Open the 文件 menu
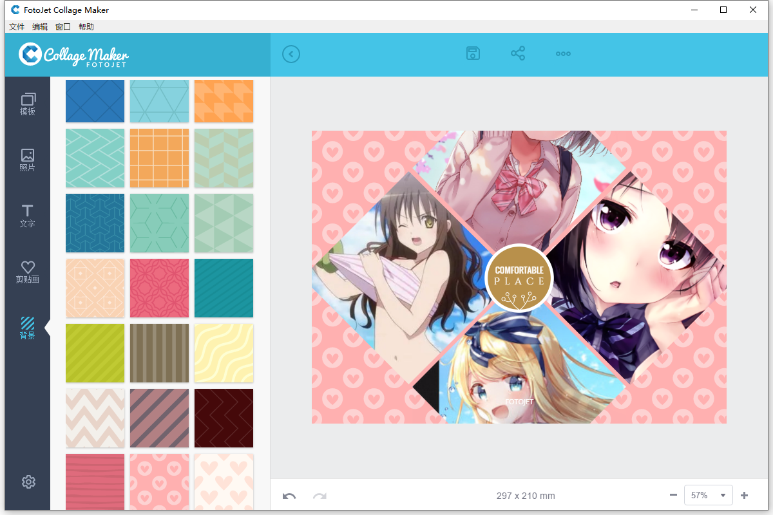The width and height of the screenshot is (773, 515). pyautogui.click(x=17, y=26)
